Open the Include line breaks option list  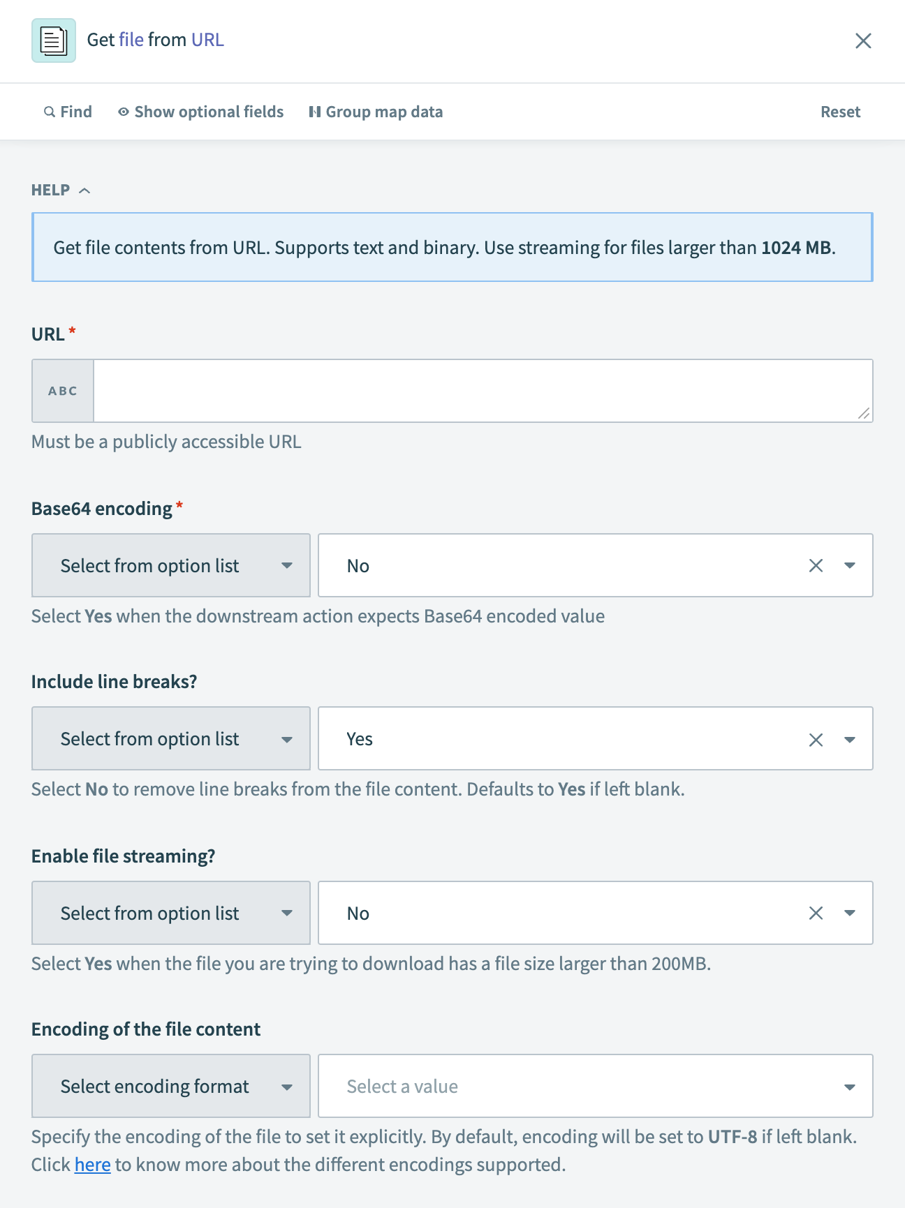tap(170, 738)
